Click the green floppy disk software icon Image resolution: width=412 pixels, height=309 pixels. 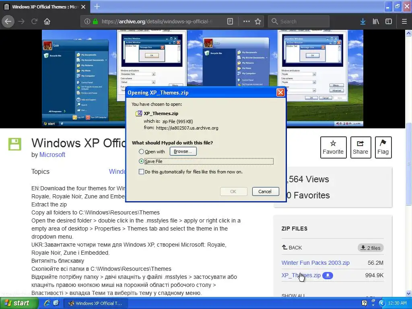[x=15, y=144]
